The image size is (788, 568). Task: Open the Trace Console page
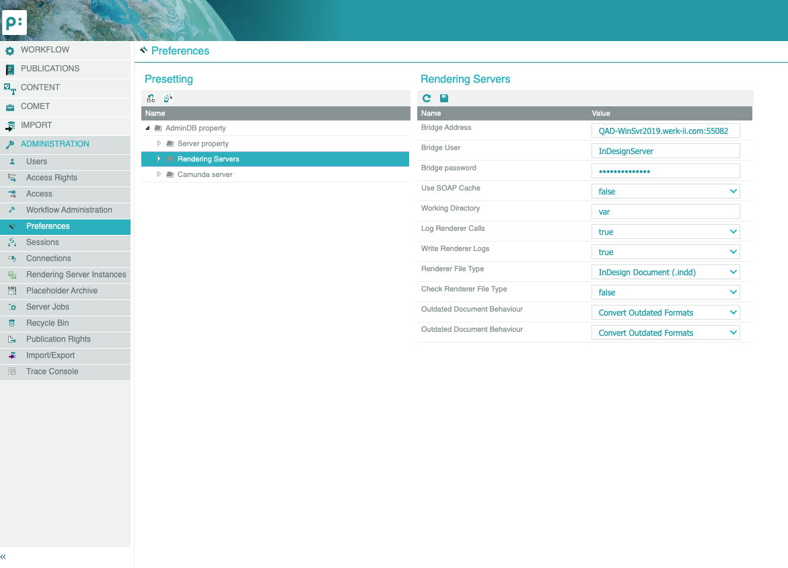pyautogui.click(x=52, y=371)
